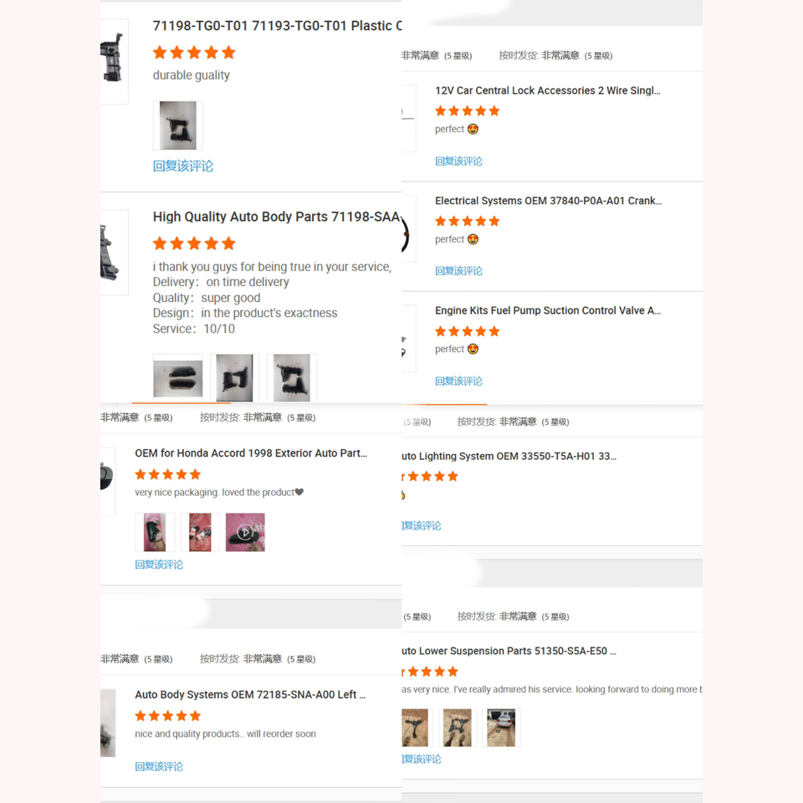
Task: Click 71198-TG0-T01 Plastic product title
Action: point(277,26)
